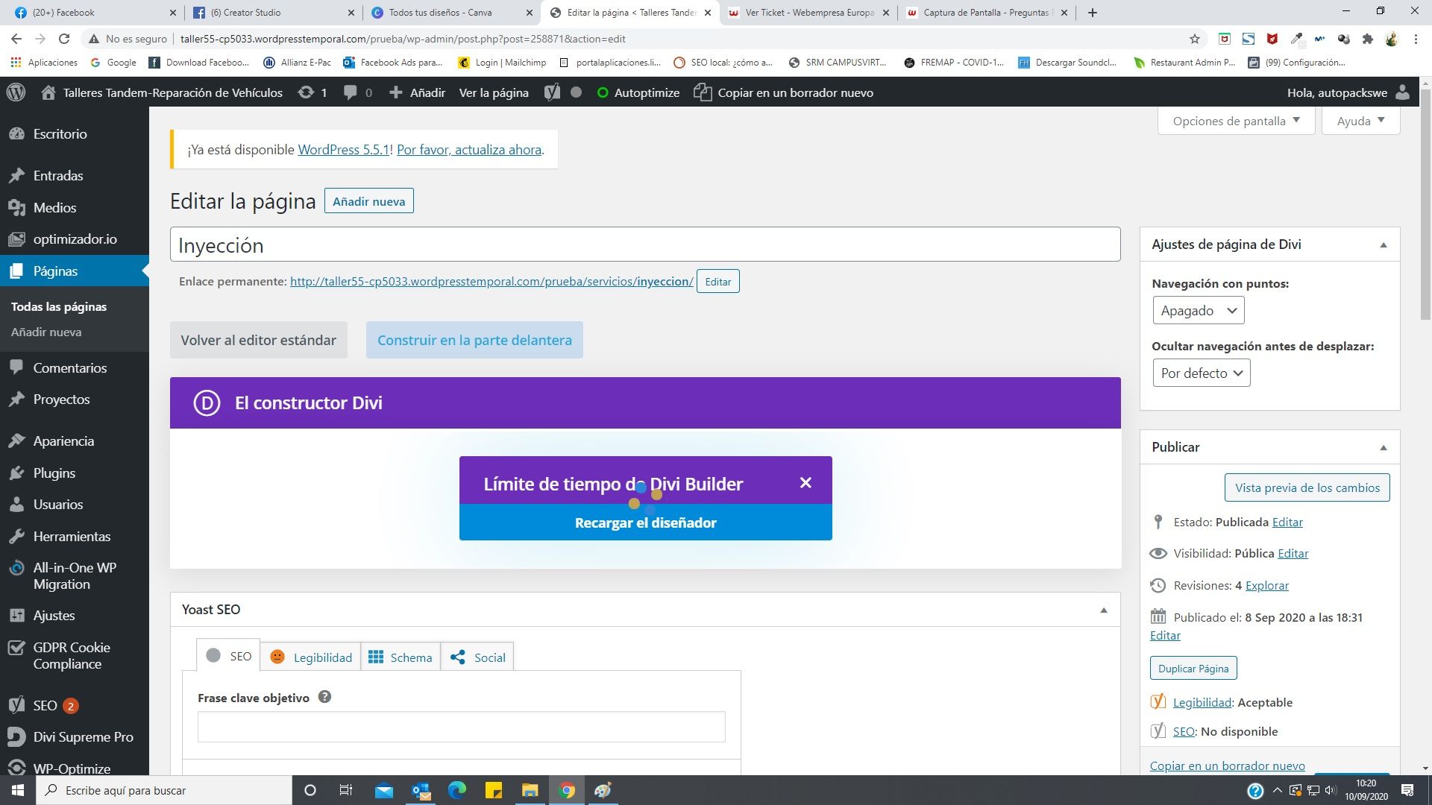Open the Chrome three-dot menu

[x=1416, y=39]
